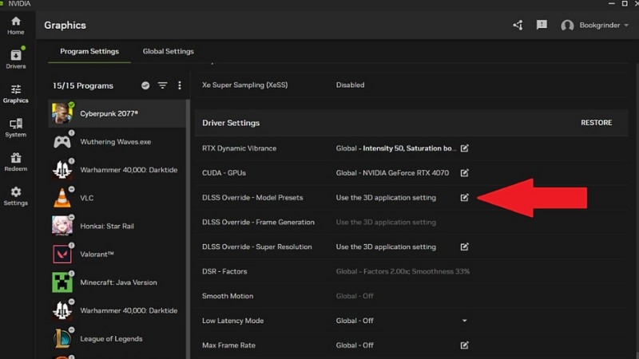Open the Redeem gift section

tap(15, 162)
